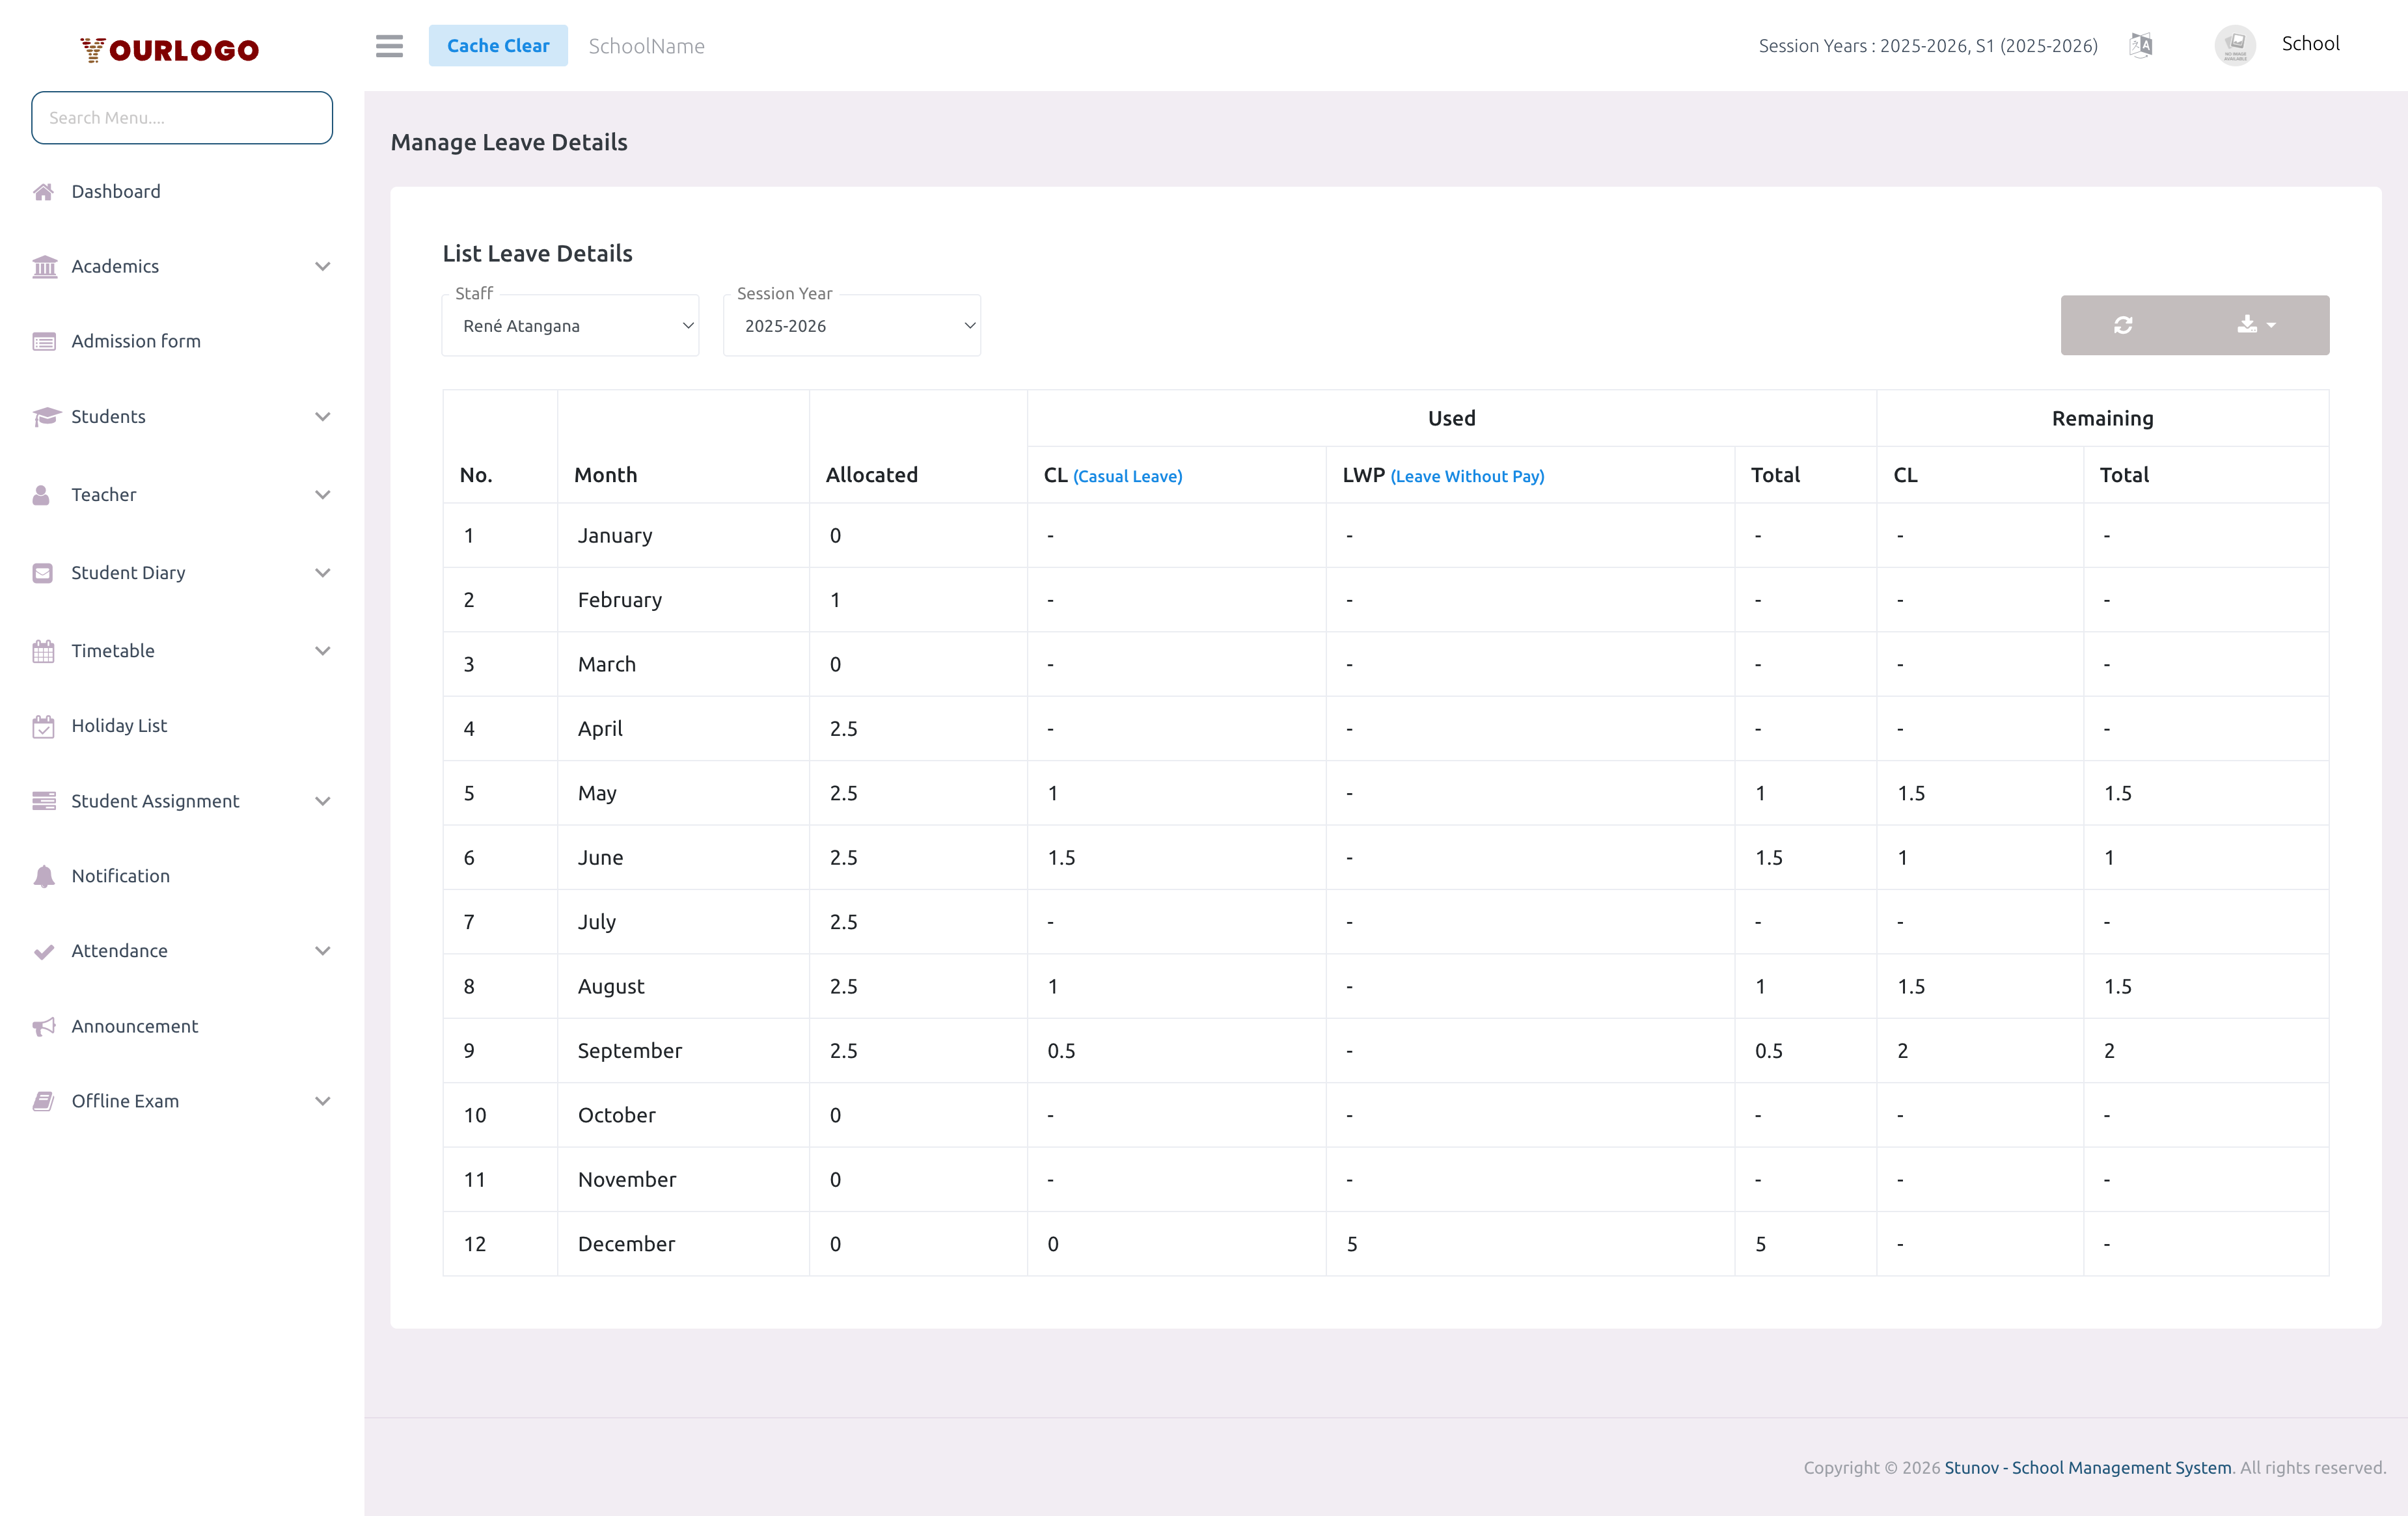This screenshot has height=1516, width=2408.
Task: Click the Holiday List calendar icon
Action: [x=43, y=726]
